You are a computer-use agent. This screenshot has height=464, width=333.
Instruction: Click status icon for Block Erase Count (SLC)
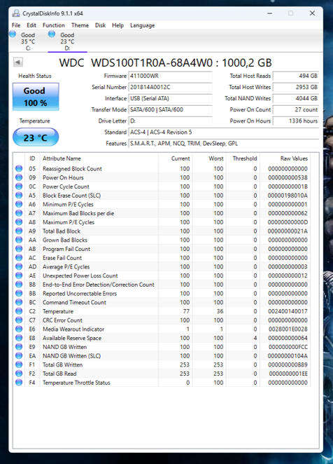(19, 195)
